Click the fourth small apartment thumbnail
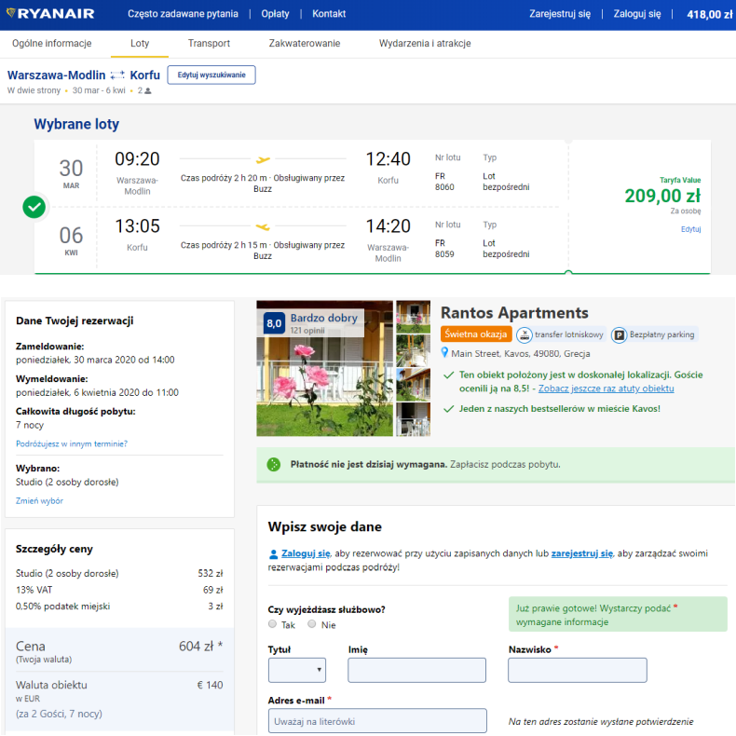736x736 pixels. coord(413,419)
